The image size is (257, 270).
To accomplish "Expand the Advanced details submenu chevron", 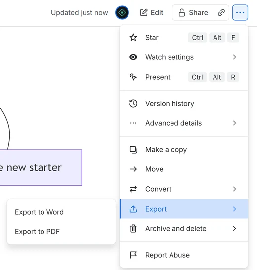I will click(234, 123).
